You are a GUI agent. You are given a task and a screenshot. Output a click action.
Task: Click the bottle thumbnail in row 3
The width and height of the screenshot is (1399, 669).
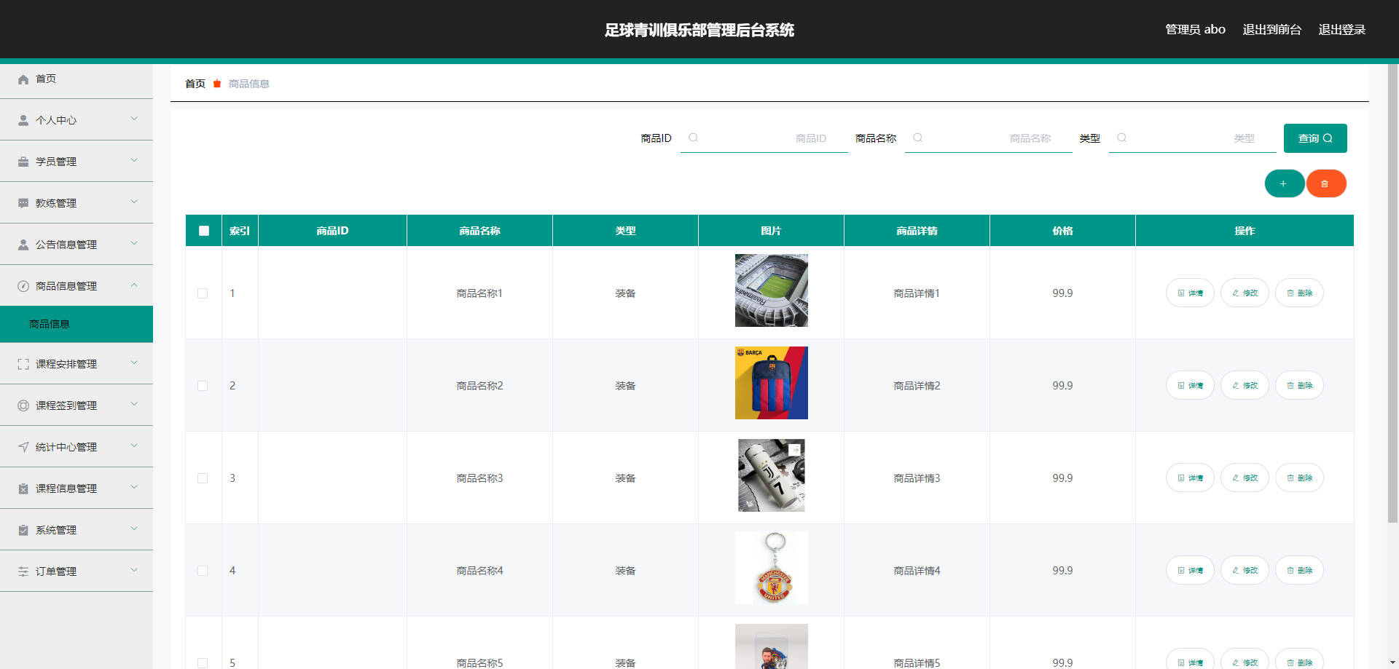click(772, 475)
